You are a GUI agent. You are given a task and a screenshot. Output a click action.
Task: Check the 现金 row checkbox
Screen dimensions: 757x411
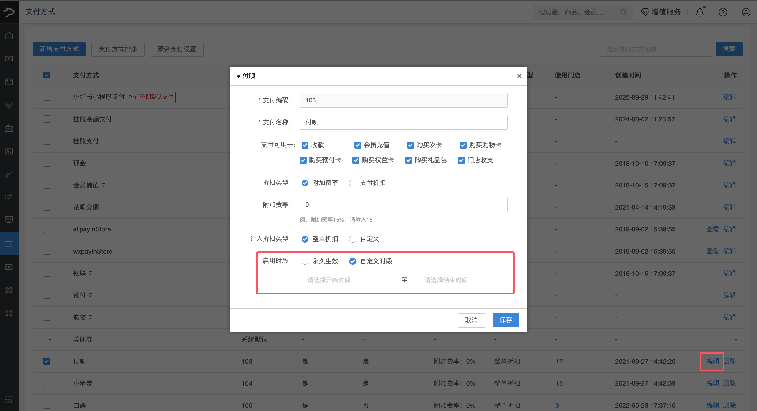click(46, 163)
